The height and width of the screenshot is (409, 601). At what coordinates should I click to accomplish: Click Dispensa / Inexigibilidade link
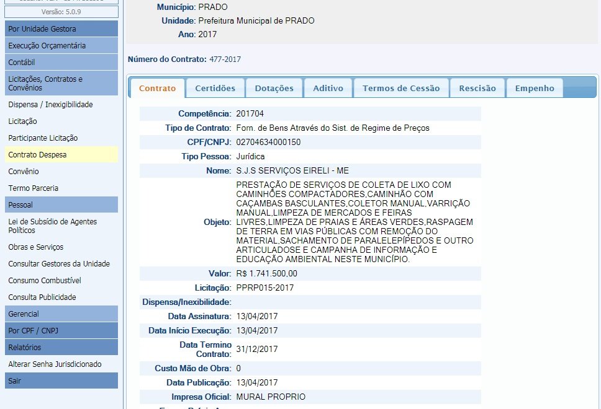pos(50,104)
